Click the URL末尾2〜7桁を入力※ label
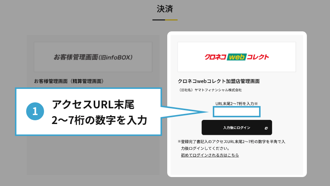The image size is (330, 186). click(x=237, y=103)
